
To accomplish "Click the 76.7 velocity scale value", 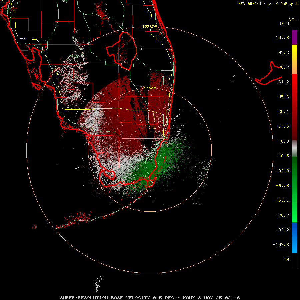I will pyautogui.click(x=284, y=67).
